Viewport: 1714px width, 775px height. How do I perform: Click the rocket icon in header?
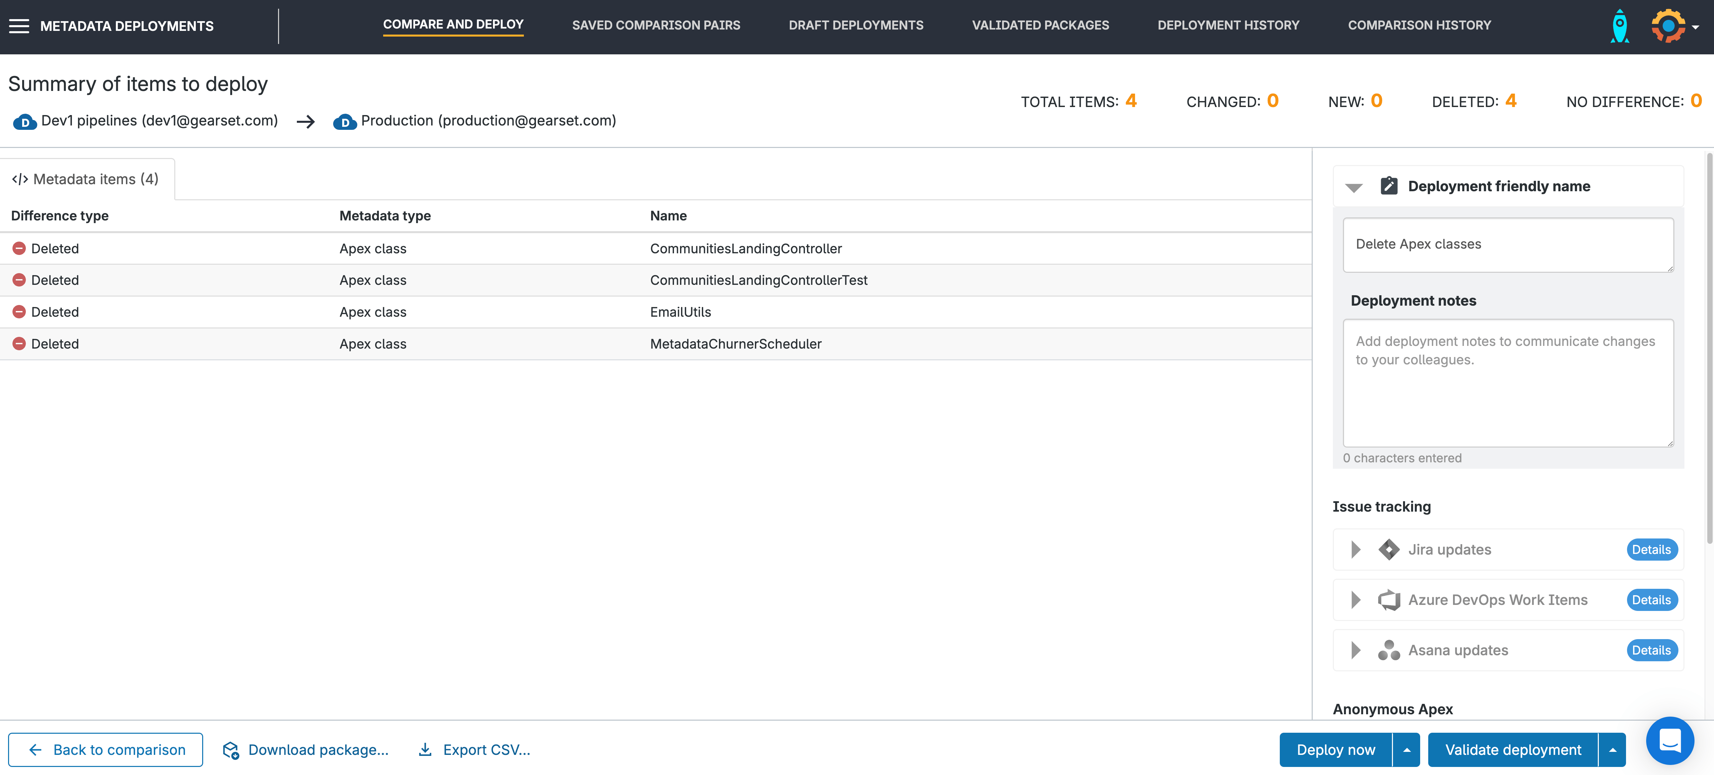click(1620, 26)
